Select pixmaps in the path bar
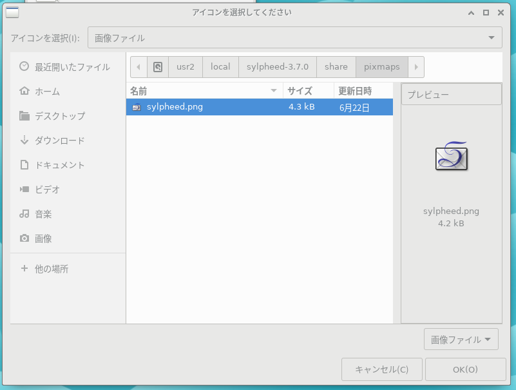This screenshot has height=390, width=516. [382, 67]
